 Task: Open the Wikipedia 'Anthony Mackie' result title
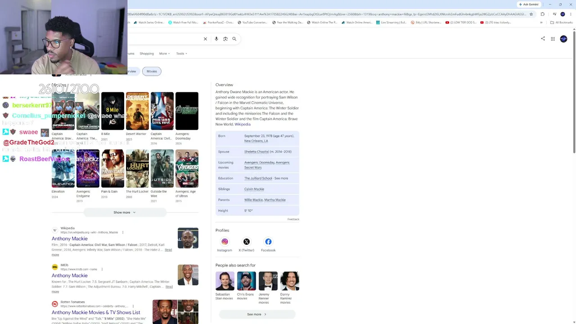tap(70, 238)
